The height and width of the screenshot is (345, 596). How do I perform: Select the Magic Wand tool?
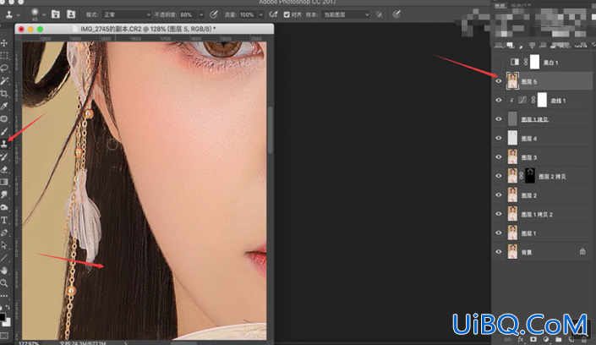coord(4,80)
